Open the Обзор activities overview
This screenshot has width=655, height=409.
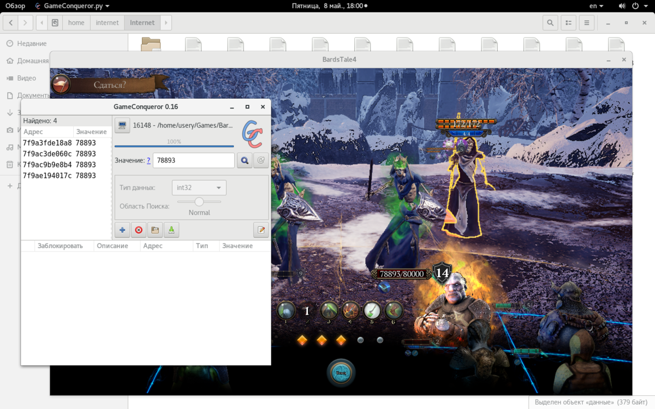(x=15, y=6)
